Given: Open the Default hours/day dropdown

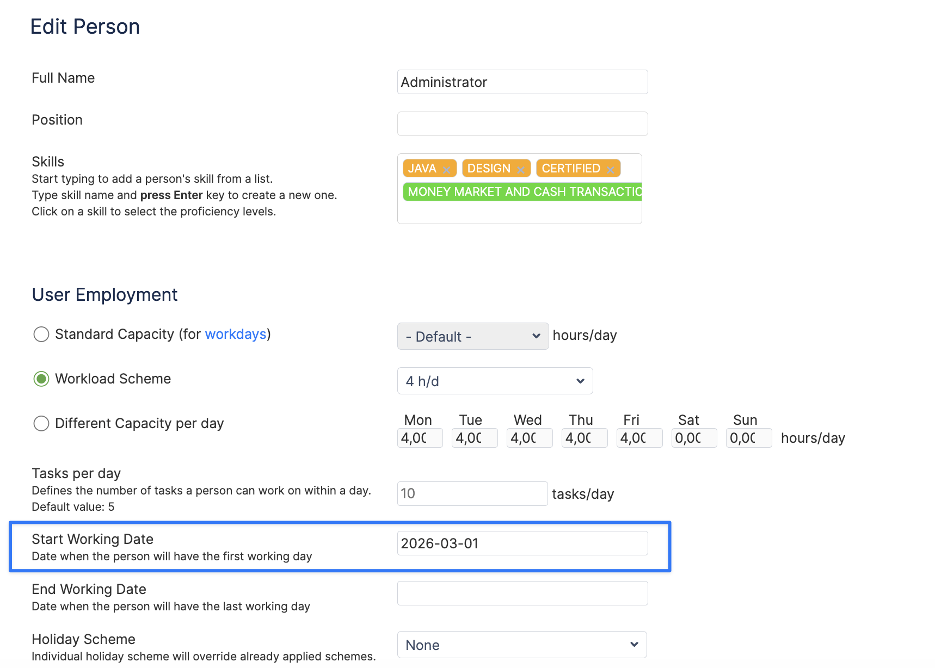Looking at the screenshot, I should [472, 336].
